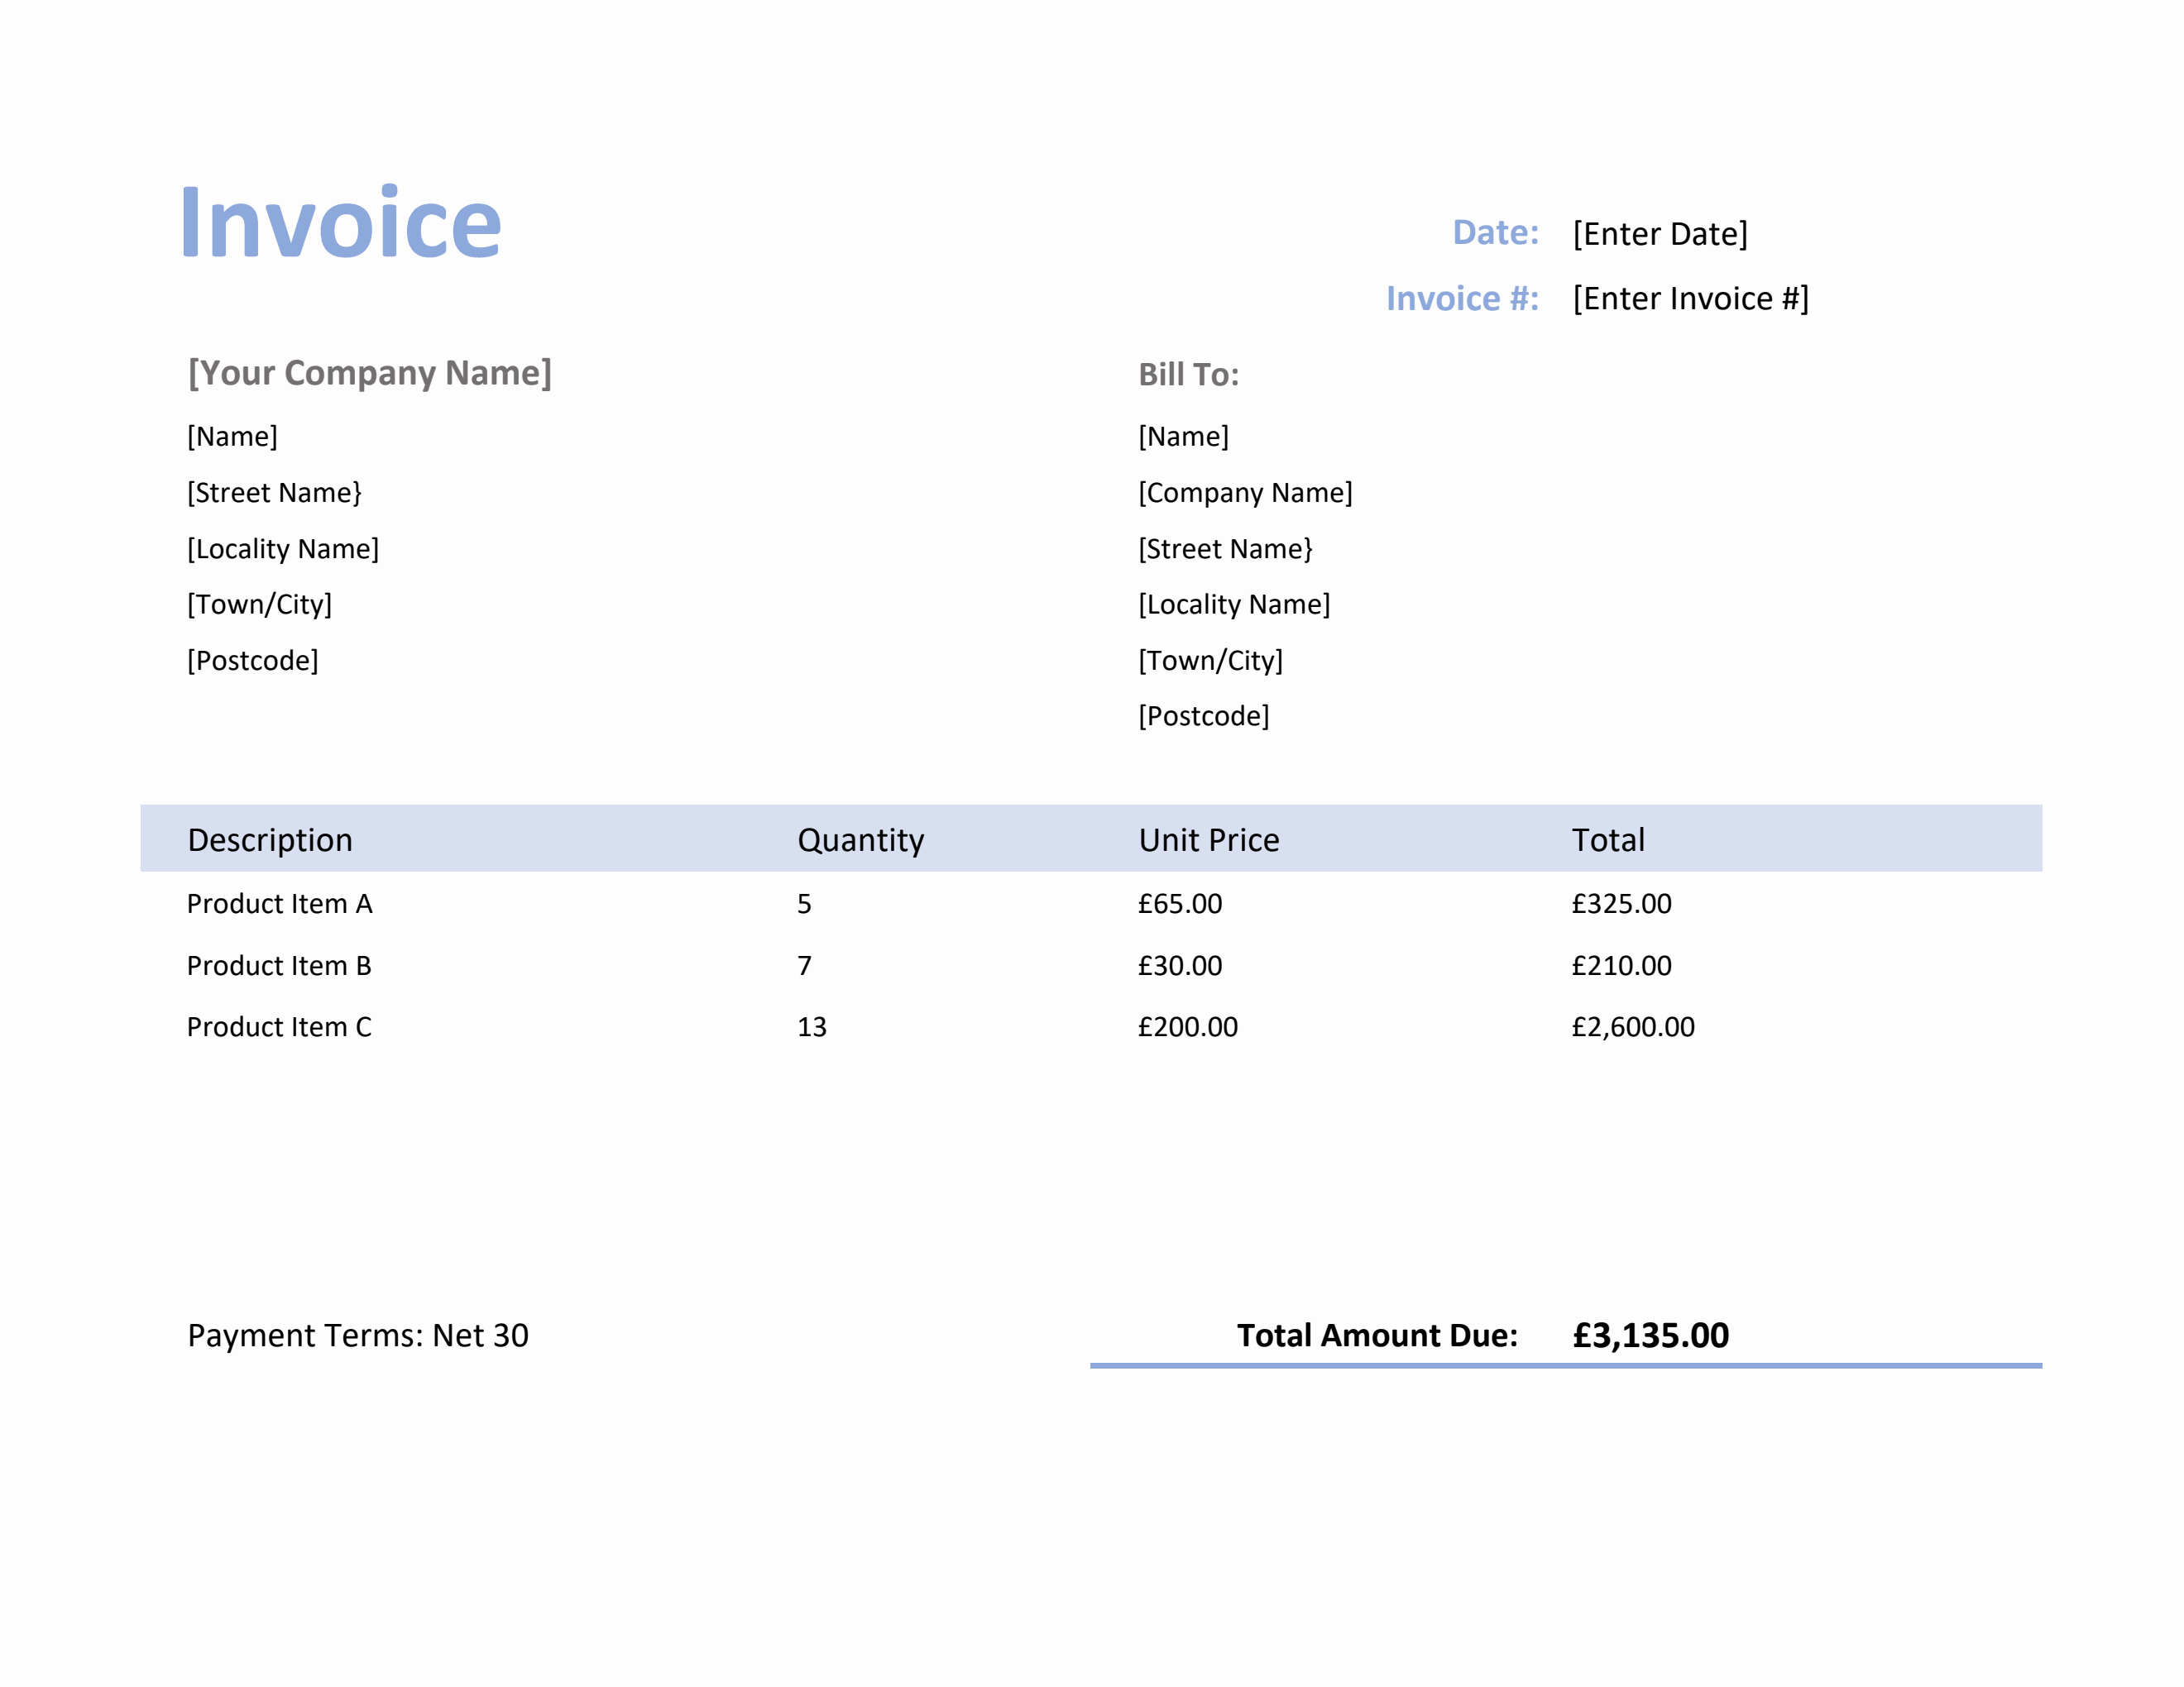Click the [Enter Invoice #] placeholder

[x=1690, y=299]
